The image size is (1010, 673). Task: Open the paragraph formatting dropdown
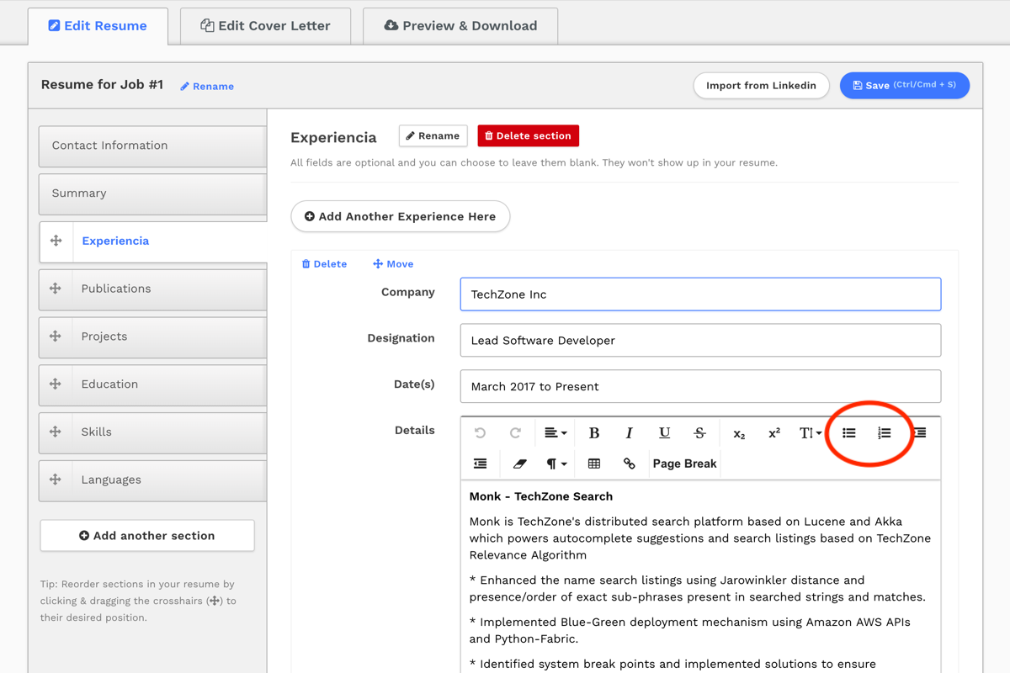click(x=554, y=464)
